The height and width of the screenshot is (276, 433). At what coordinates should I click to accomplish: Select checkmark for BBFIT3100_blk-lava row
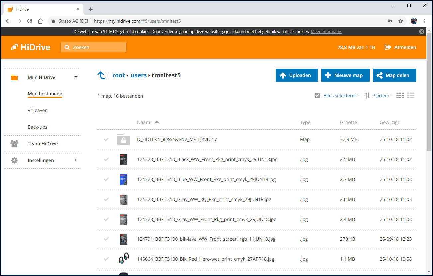[x=106, y=239]
